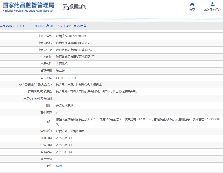Click the 产品储存条件及有效期 label

pyautogui.click(x=38, y=99)
